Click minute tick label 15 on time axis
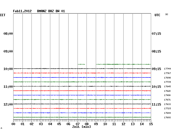 151,124
